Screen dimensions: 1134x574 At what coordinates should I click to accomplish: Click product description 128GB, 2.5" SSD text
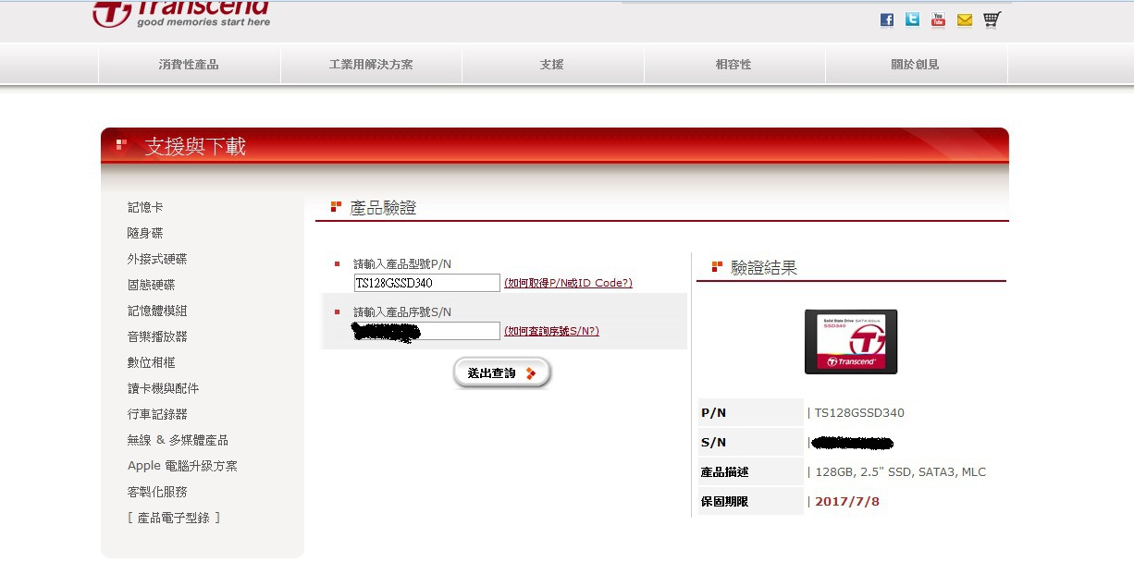point(900,472)
